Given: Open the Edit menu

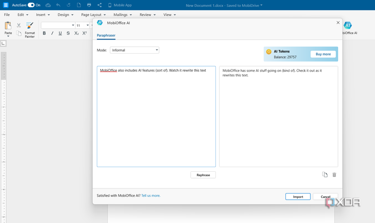Looking at the screenshot, I should point(23,15).
